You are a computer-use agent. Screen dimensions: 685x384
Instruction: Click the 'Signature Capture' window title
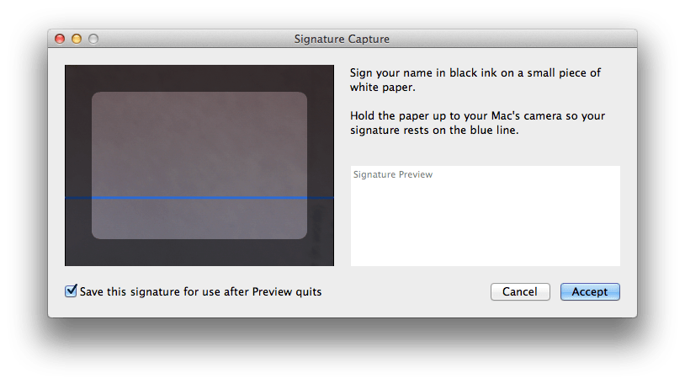pos(342,39)
